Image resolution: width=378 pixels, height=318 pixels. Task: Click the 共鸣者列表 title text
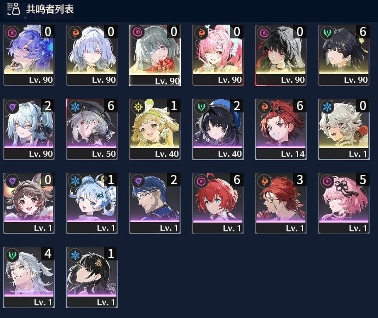[50, 9]
